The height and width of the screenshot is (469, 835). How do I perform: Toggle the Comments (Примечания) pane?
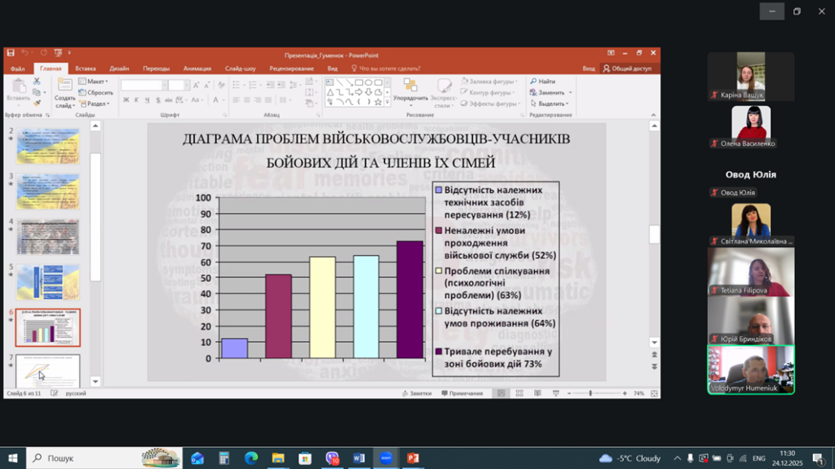pyautogui.click(x=462, y=393)
